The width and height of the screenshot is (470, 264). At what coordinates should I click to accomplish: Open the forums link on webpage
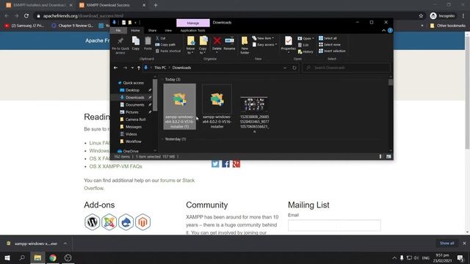coord(167,180)
